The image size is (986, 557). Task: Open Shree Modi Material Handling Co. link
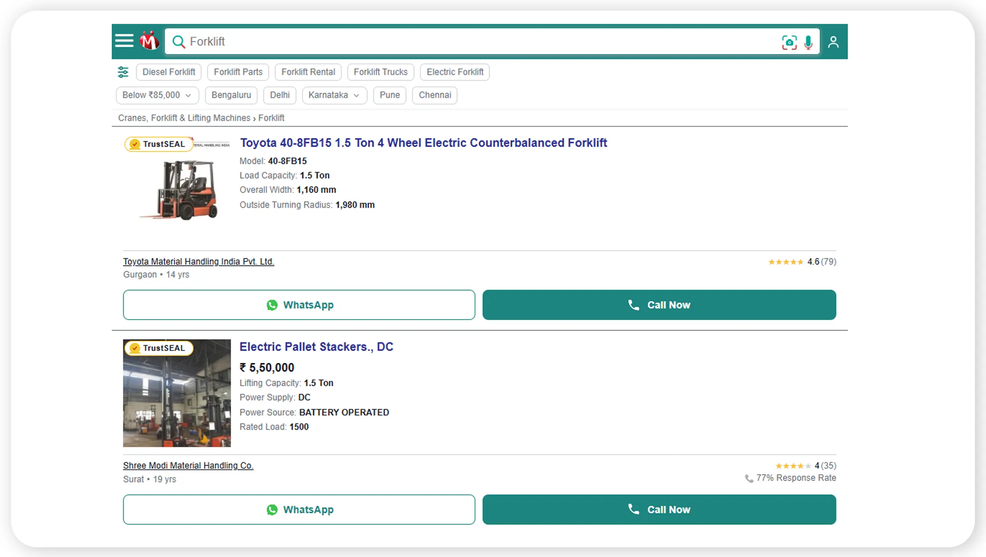pyautogui.click(x=188, y=465)
